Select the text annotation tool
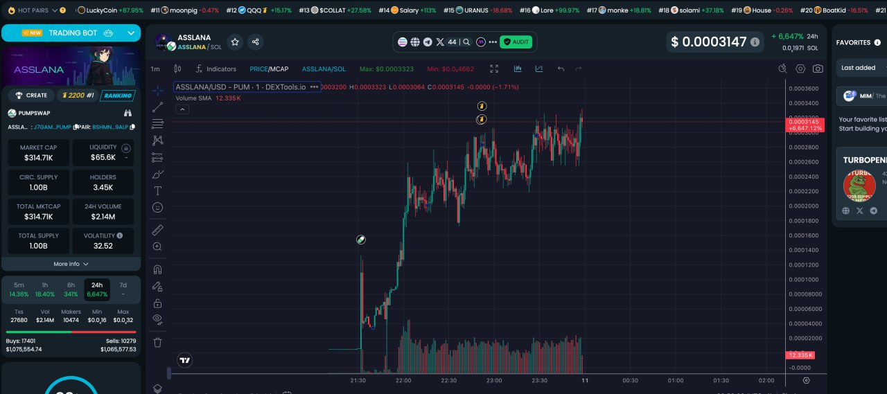887x394 pixels. coord(157,190)
